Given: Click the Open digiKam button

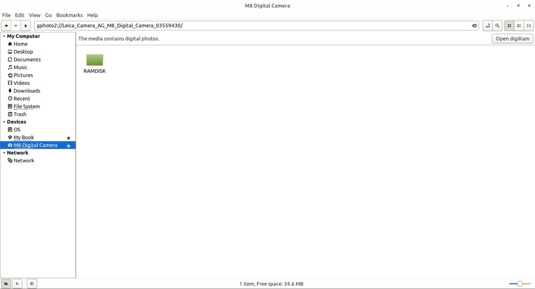Looking at the screenshot, I should click(x=512, y=39).
